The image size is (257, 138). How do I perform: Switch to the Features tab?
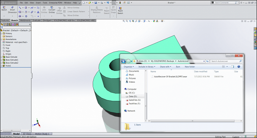5,21
